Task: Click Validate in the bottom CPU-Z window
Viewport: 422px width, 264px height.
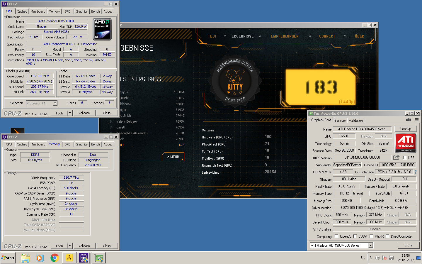Action: click(x=84, y=246)
